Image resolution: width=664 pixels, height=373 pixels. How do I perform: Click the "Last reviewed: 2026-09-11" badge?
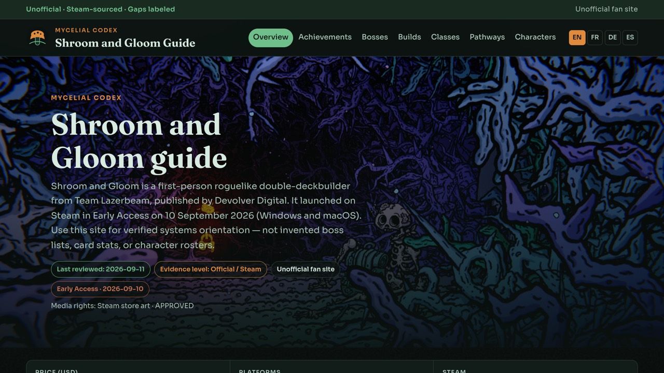[101, 269]
